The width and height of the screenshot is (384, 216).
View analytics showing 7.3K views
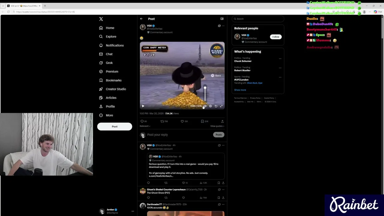click(203, 183)
